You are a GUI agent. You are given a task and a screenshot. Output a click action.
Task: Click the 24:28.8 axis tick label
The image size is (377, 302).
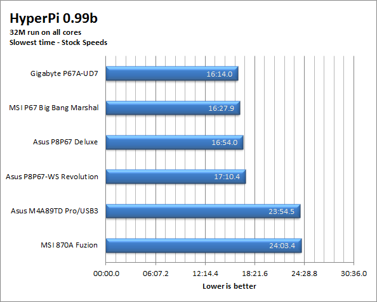click(x=305, y=274)
